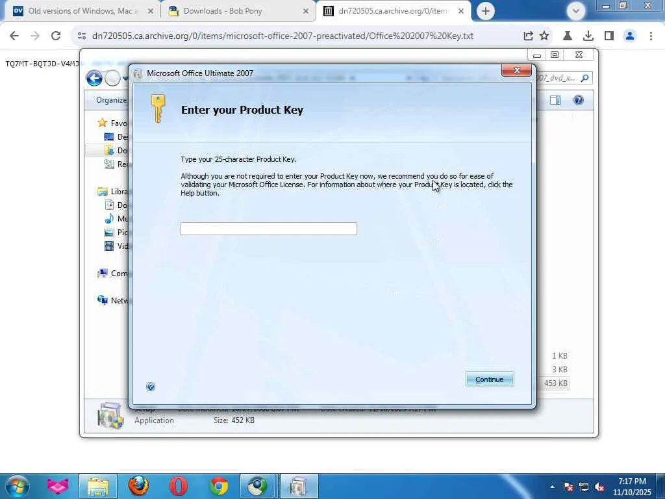Open Windows Explorer from the taskbar
This screenshot has height=499, width=665.
98,486
